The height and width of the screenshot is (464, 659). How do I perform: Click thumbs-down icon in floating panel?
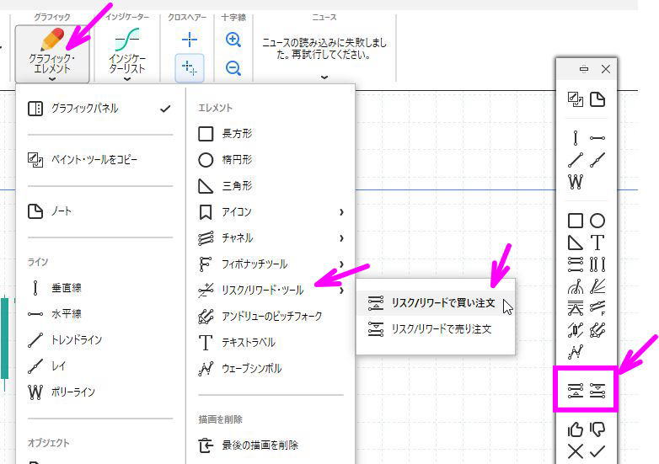[x=597, y=429]
